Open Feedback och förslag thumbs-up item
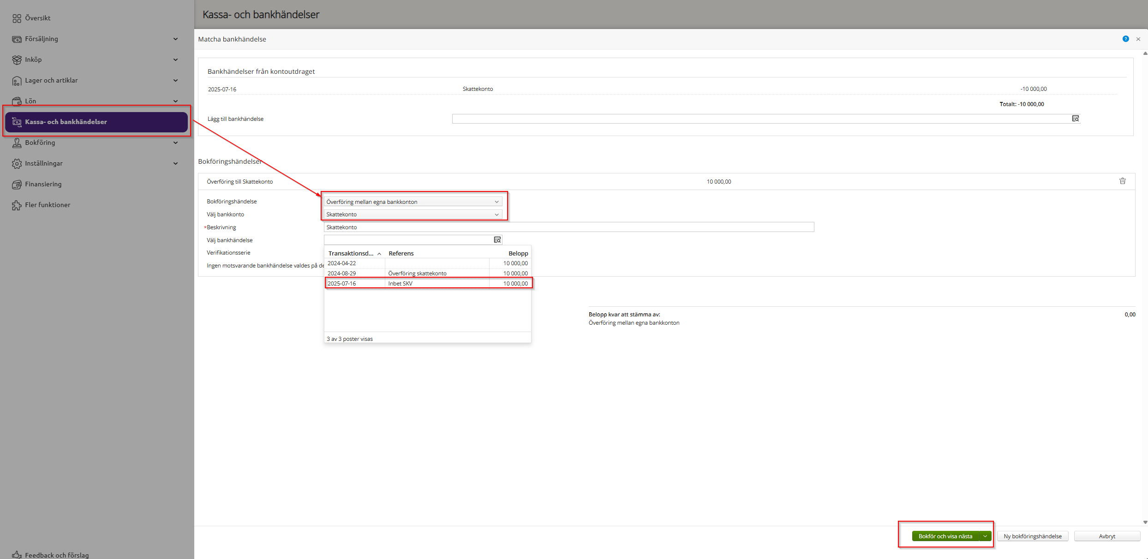This screenshot has height=559, width=1148. coord(56,555)
